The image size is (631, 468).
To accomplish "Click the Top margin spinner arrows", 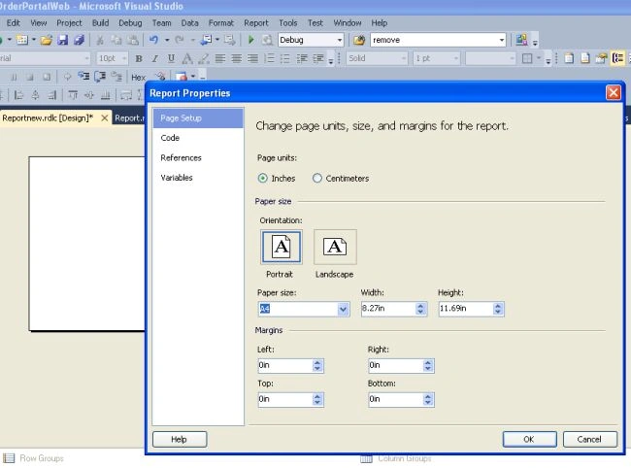I will (317, 400).
